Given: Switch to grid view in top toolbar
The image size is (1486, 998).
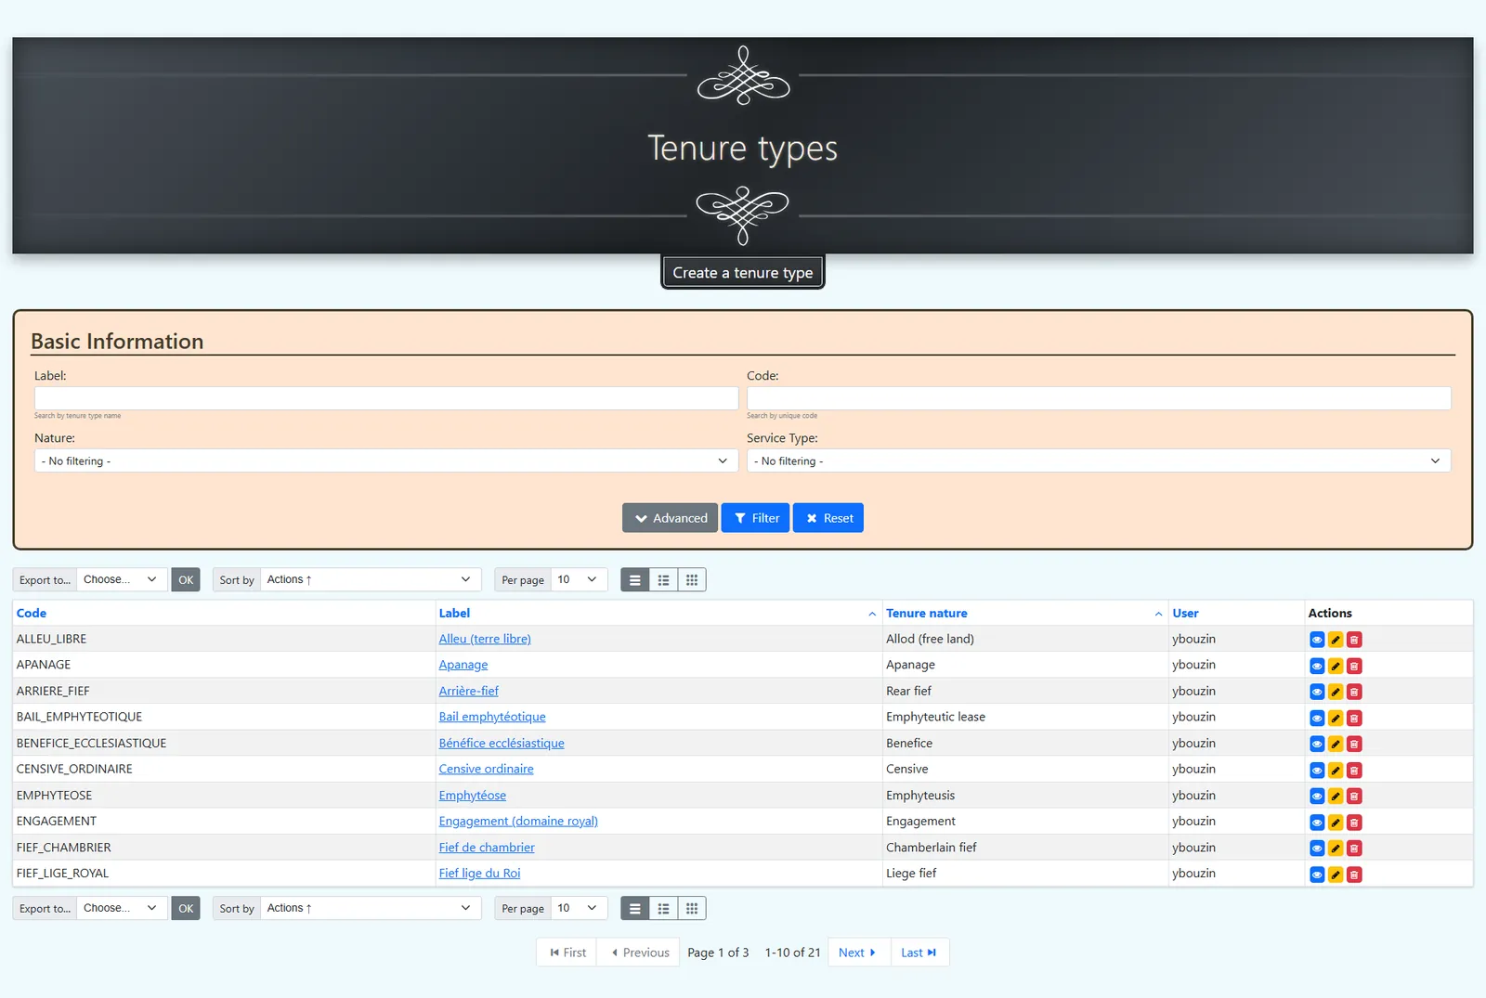Looking at the screenshot, I should (692, 580).
